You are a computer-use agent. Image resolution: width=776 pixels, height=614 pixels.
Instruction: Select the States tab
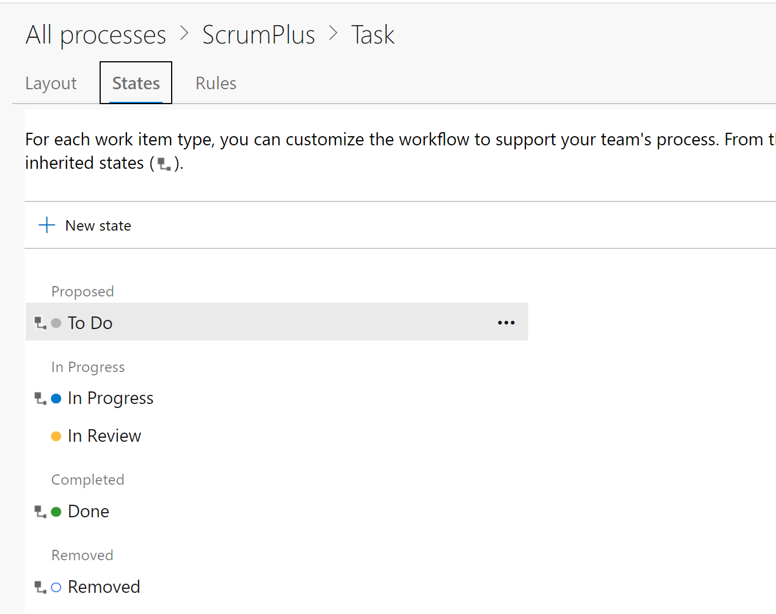pyautogui.click(x=136, y=82)
